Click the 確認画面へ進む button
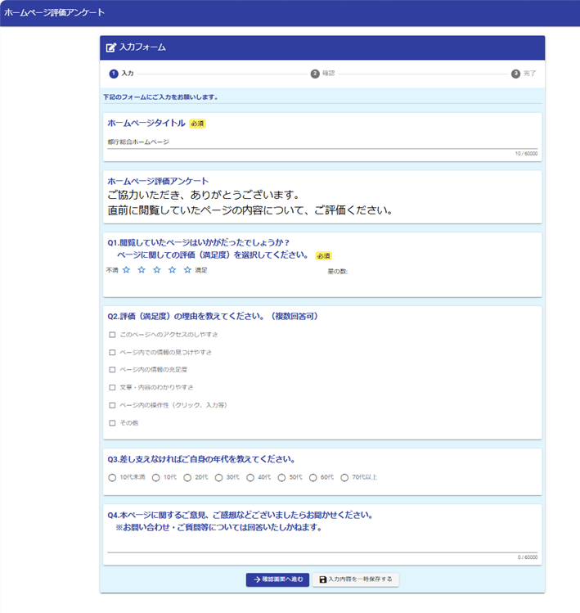580x613 pixels. tap(277, 579)
